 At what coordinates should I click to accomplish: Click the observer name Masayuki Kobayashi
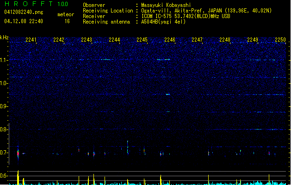166,5
